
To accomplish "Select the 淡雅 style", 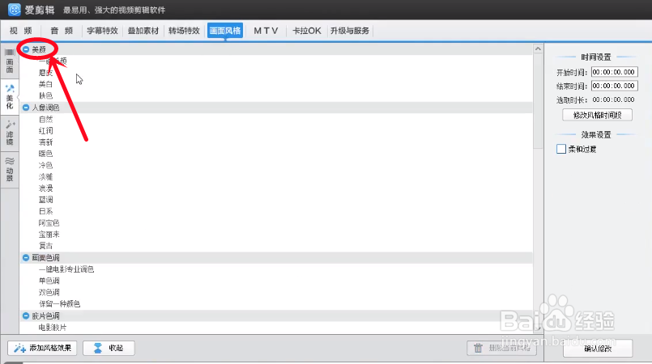I will (x=45, y=177).
